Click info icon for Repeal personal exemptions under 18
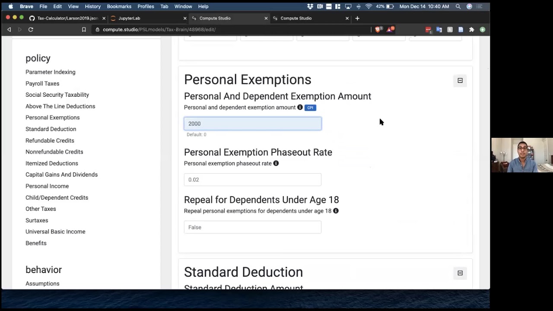Screen dimensions: 553x311 point(336,211)
